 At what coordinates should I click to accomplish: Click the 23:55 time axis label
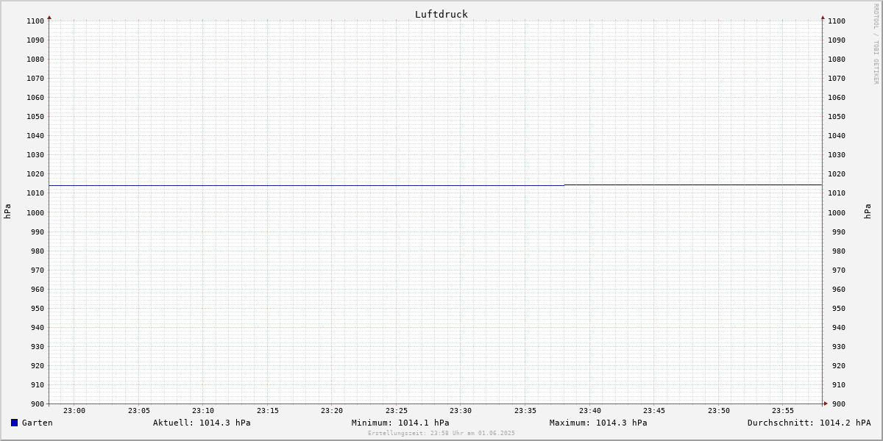point(783,411)
